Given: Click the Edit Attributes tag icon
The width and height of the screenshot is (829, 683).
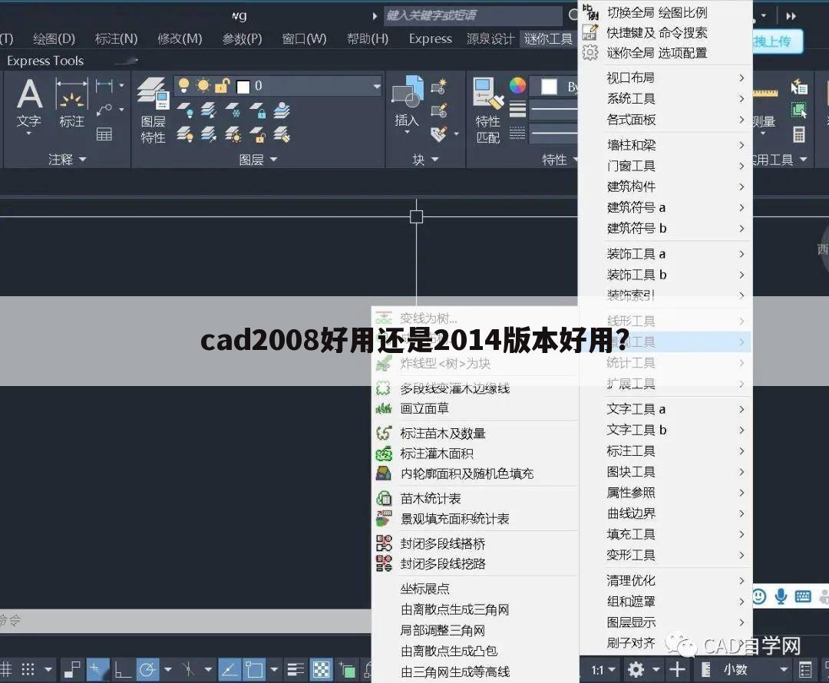Looking at the screenshot, I should click(x=439, y=134).
